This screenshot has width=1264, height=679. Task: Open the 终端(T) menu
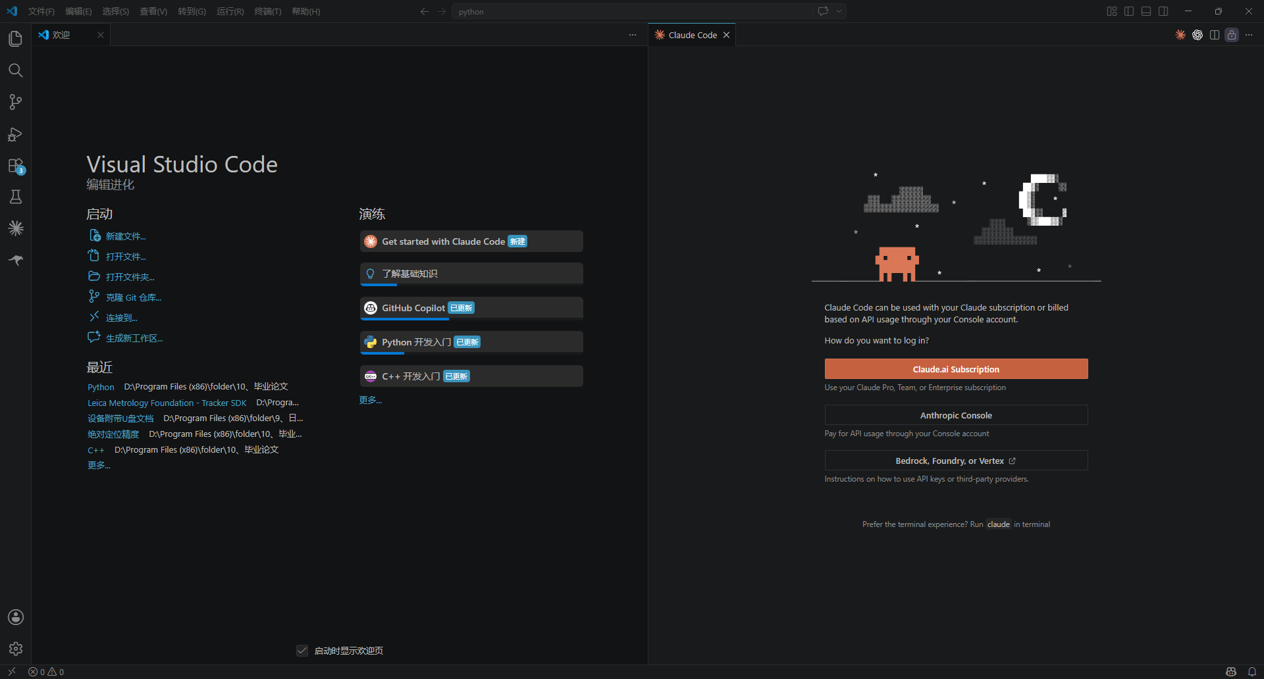(268, 11)
